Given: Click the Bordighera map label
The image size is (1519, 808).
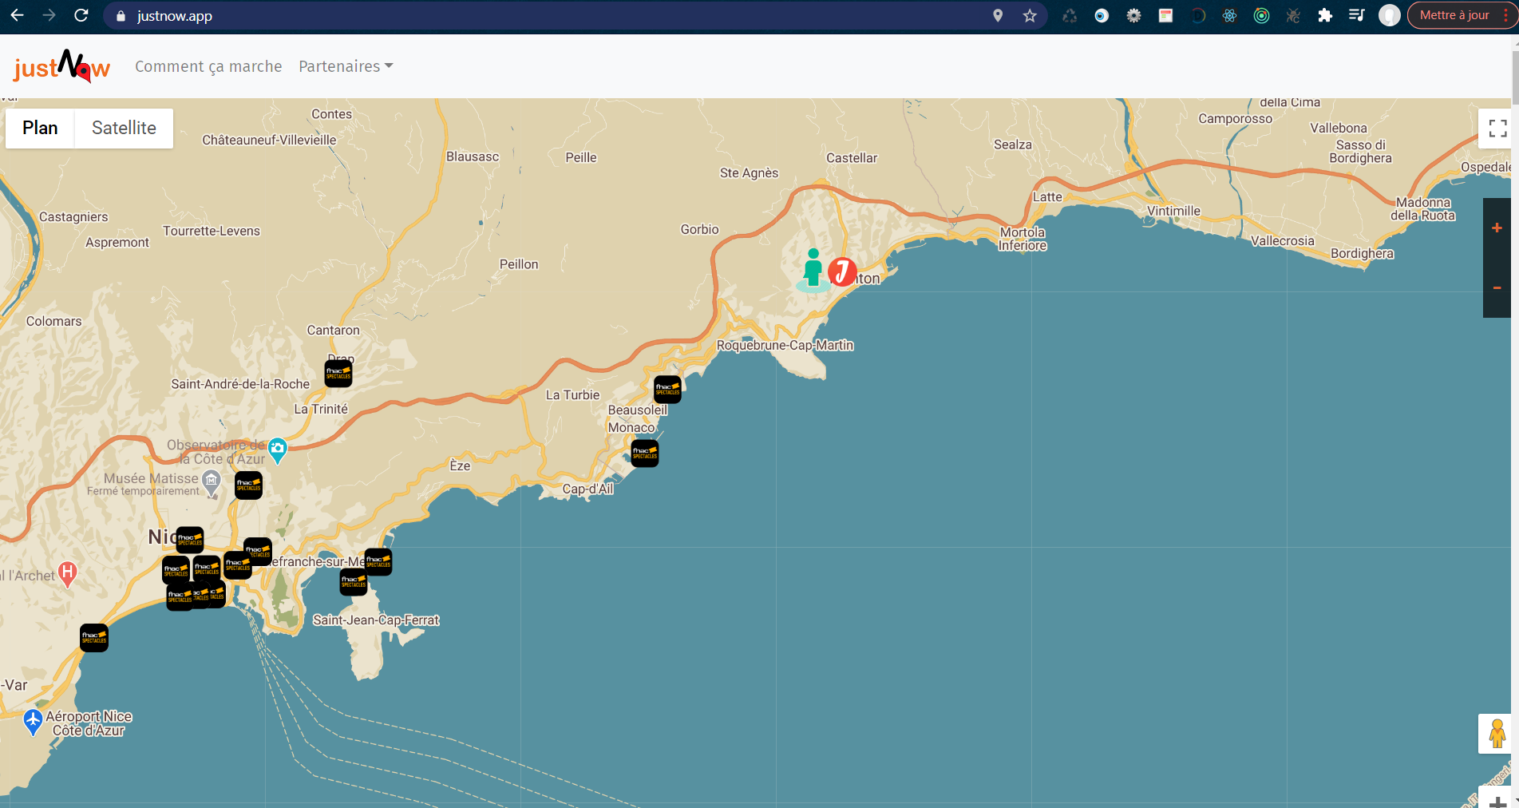Looking at the screenshot, I should point(1362,253).
